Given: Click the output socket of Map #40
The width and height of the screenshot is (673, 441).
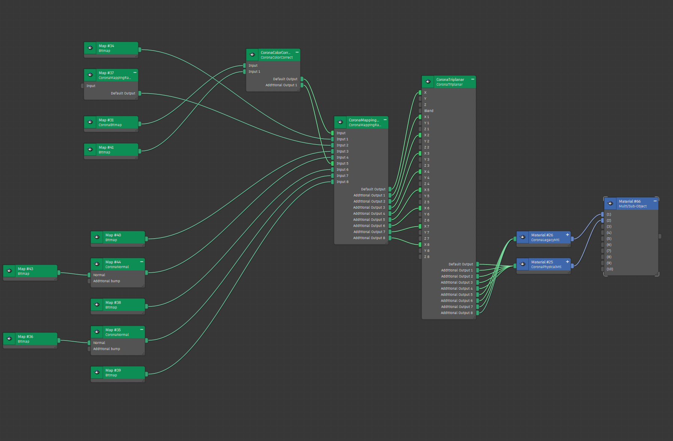Looking at the screenshot, I should [146, 239].
